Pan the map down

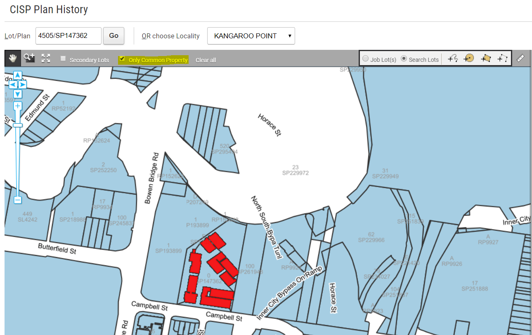[x=17, y=94]
